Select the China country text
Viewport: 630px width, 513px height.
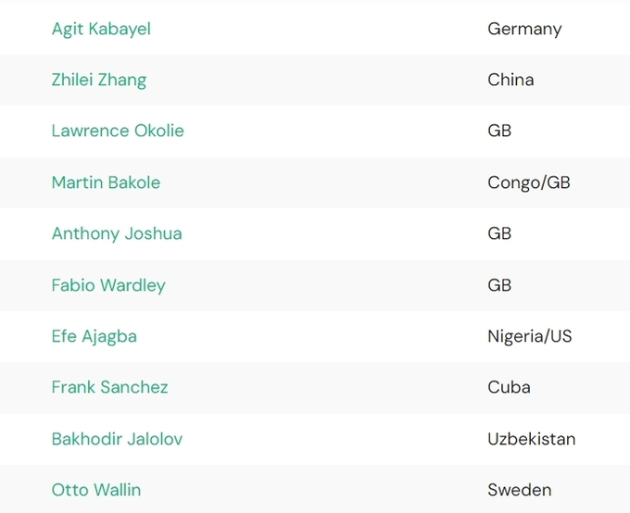(510, 80)
